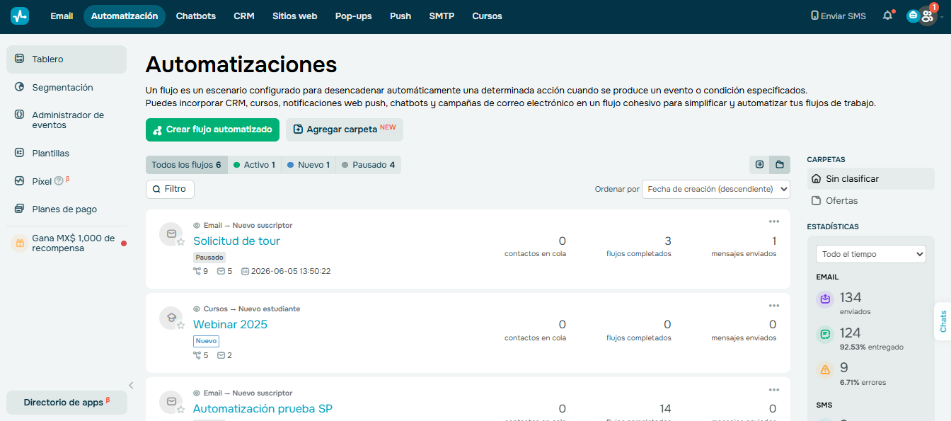Click the purple emails sent statistic icon
Image resolution: width=951 pixels, height=421 pixels.
(825, 299)
